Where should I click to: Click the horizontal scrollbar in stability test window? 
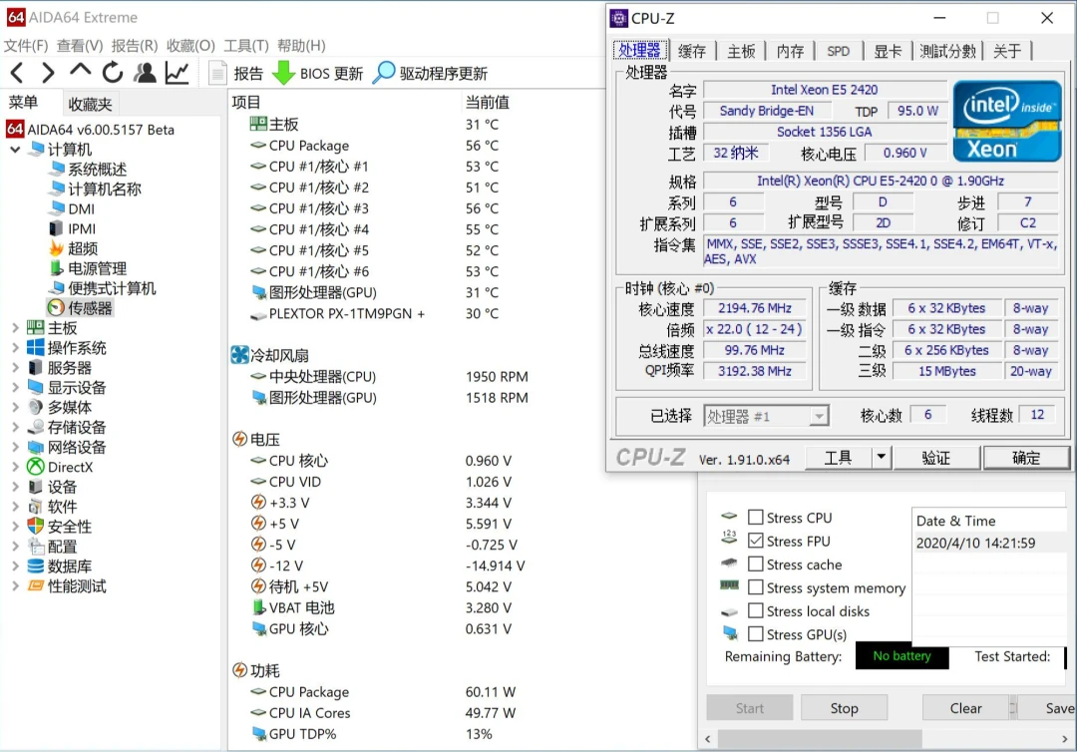click(x=820, y=739)
